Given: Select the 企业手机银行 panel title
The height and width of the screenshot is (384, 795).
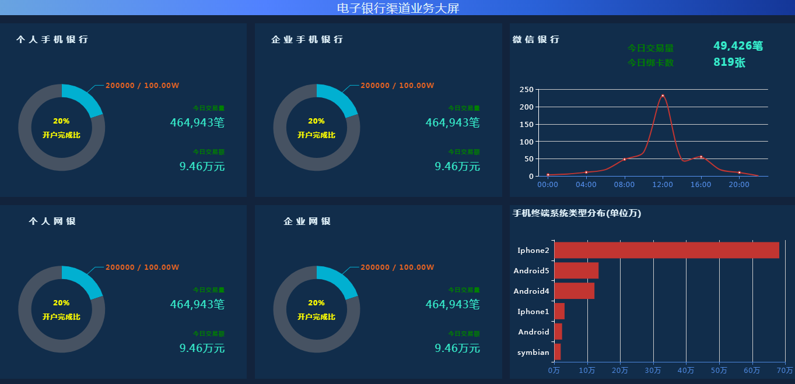Looking at the screenshot, I should 307,40.
